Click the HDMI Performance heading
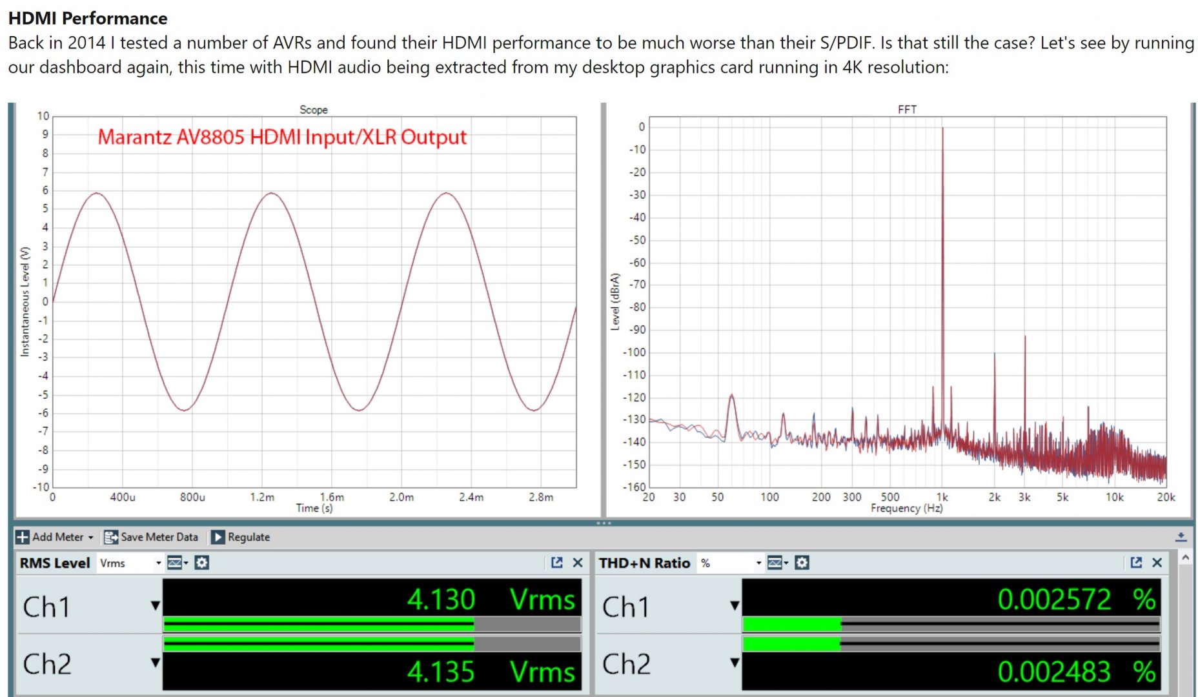 coord(88,18)
